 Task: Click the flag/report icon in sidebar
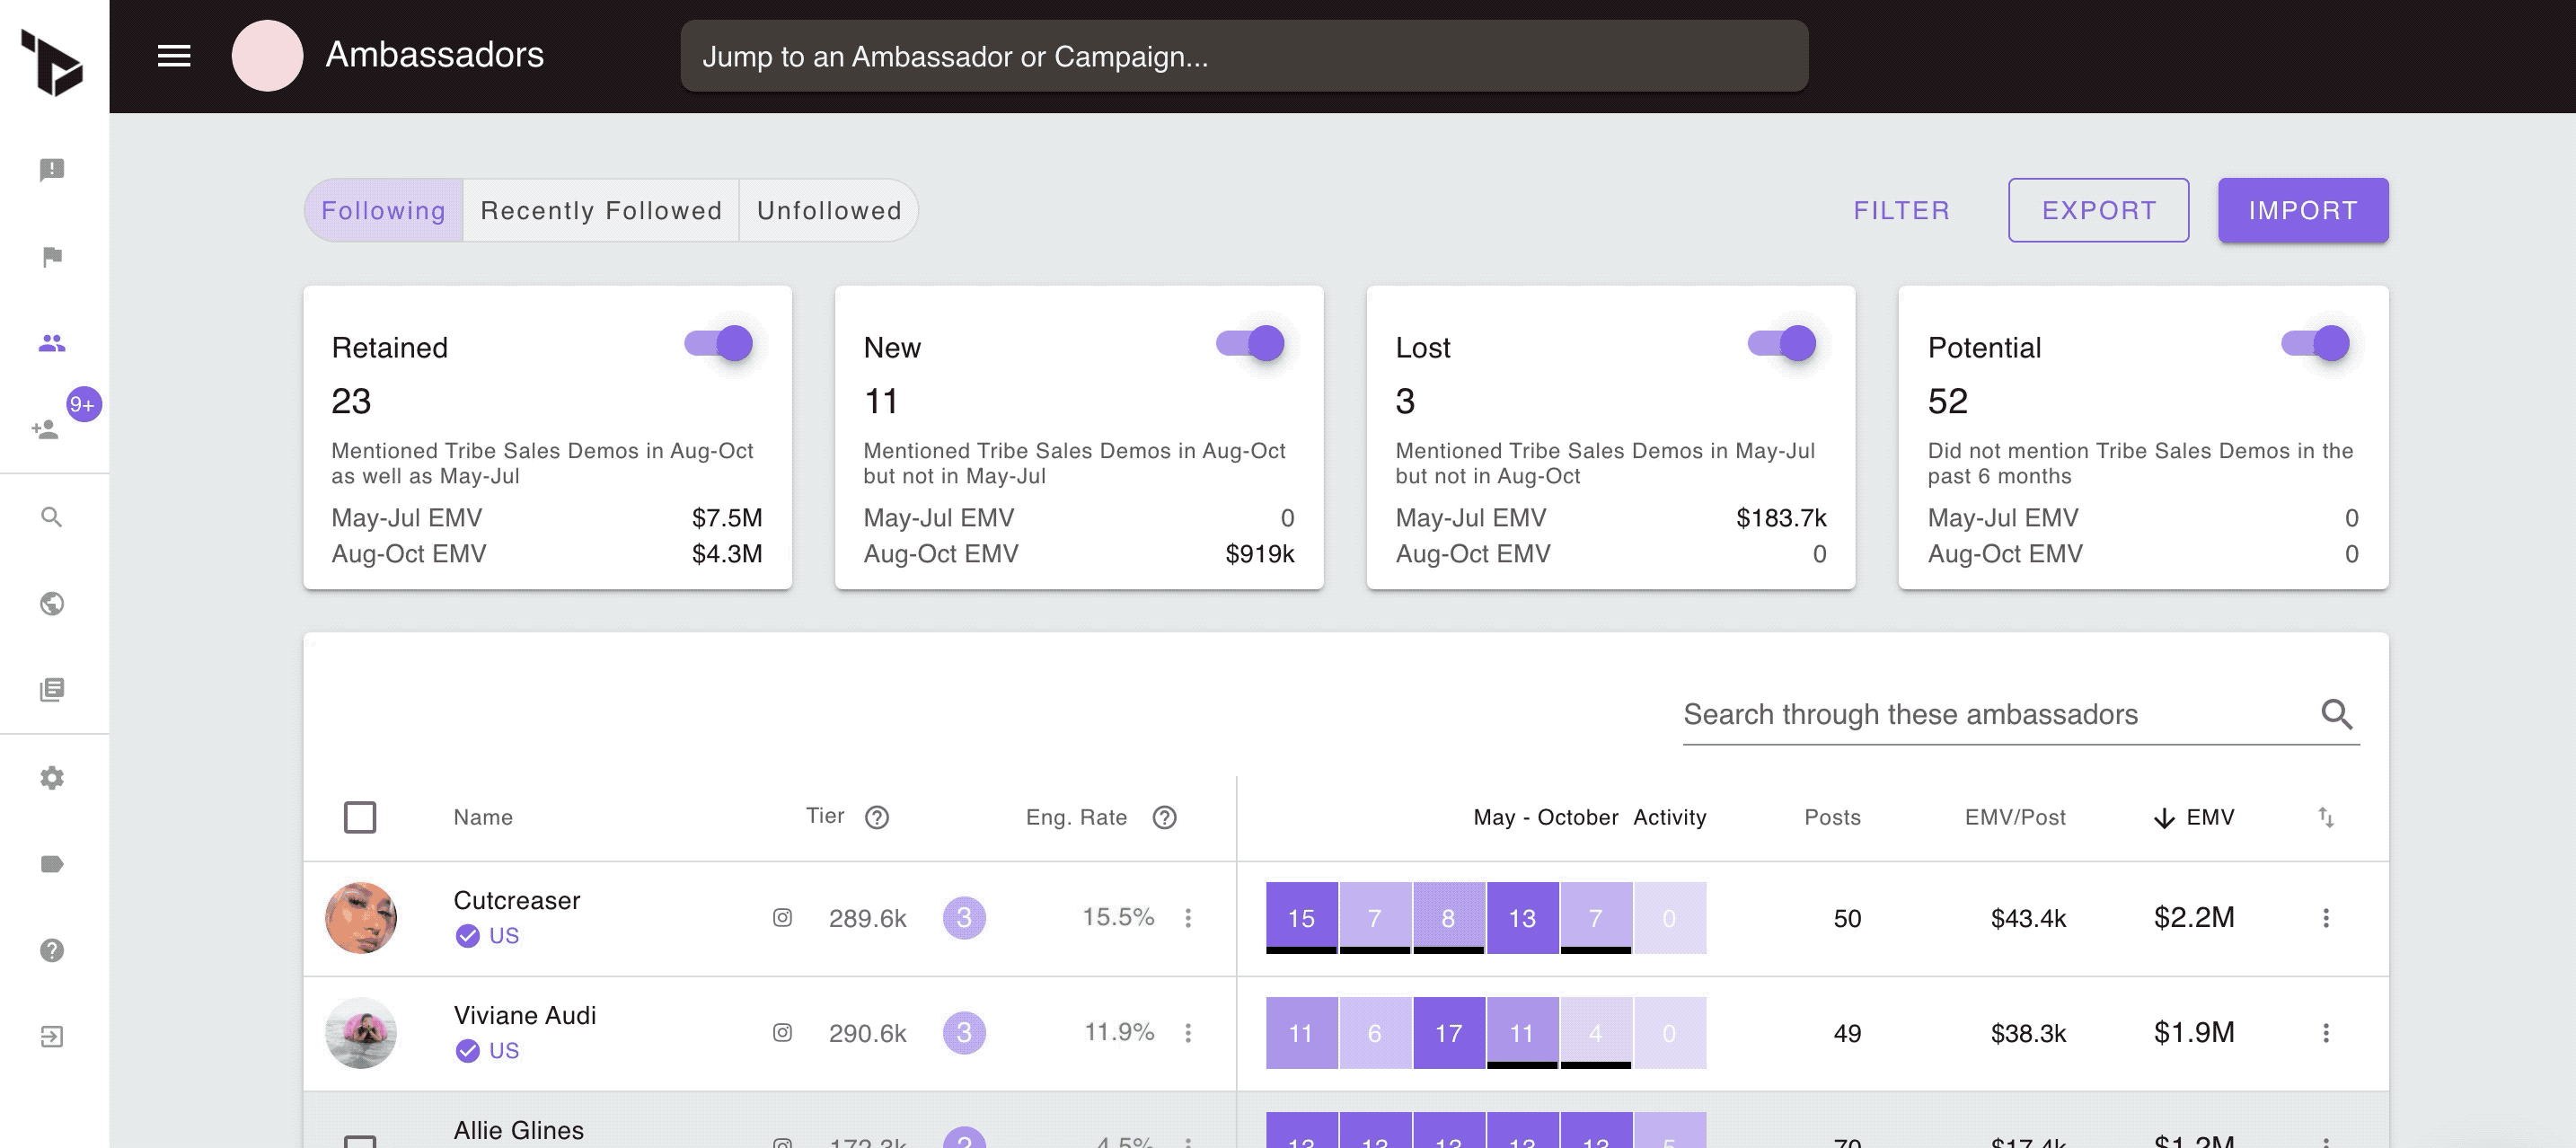(x=54, y=256)
